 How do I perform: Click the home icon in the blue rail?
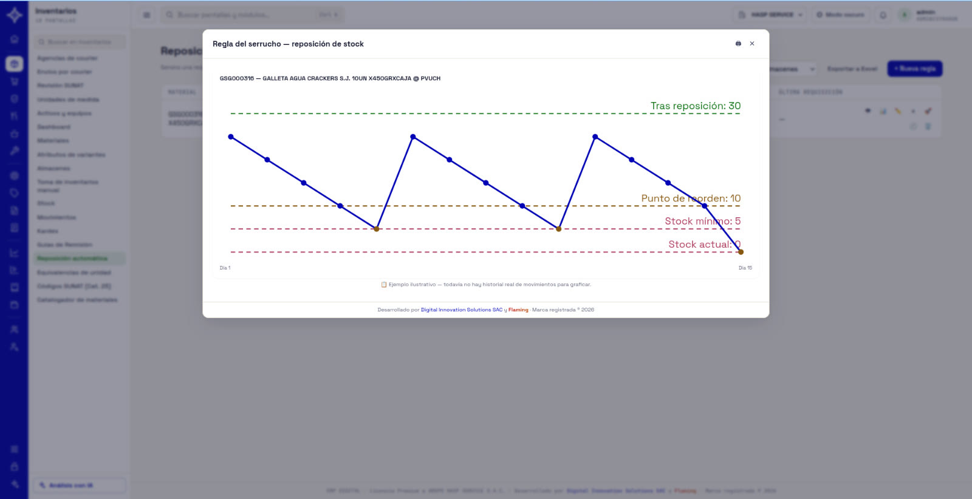pyautogui.click(x=15, y=39)
